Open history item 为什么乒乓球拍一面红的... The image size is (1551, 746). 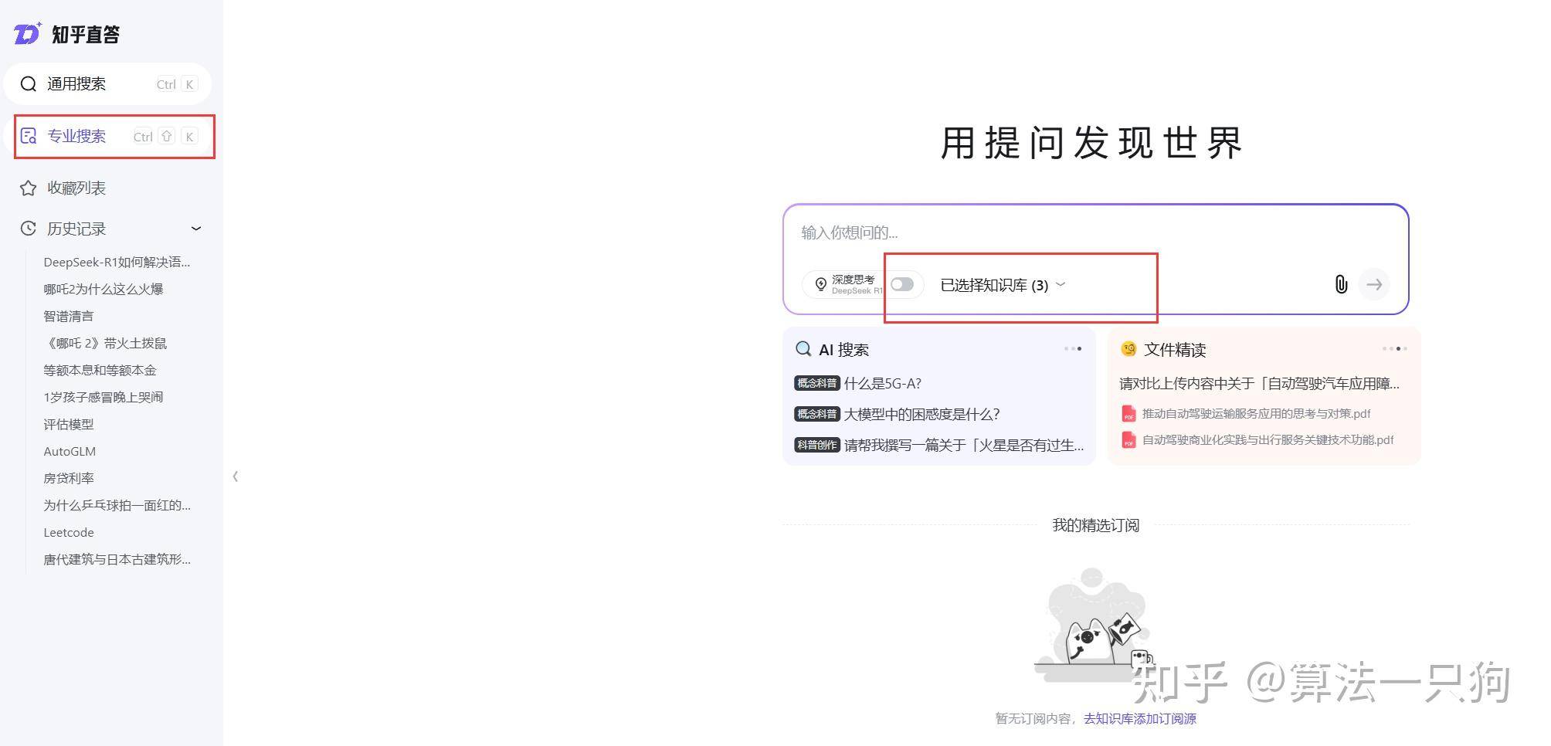click(x=117, y=505)
